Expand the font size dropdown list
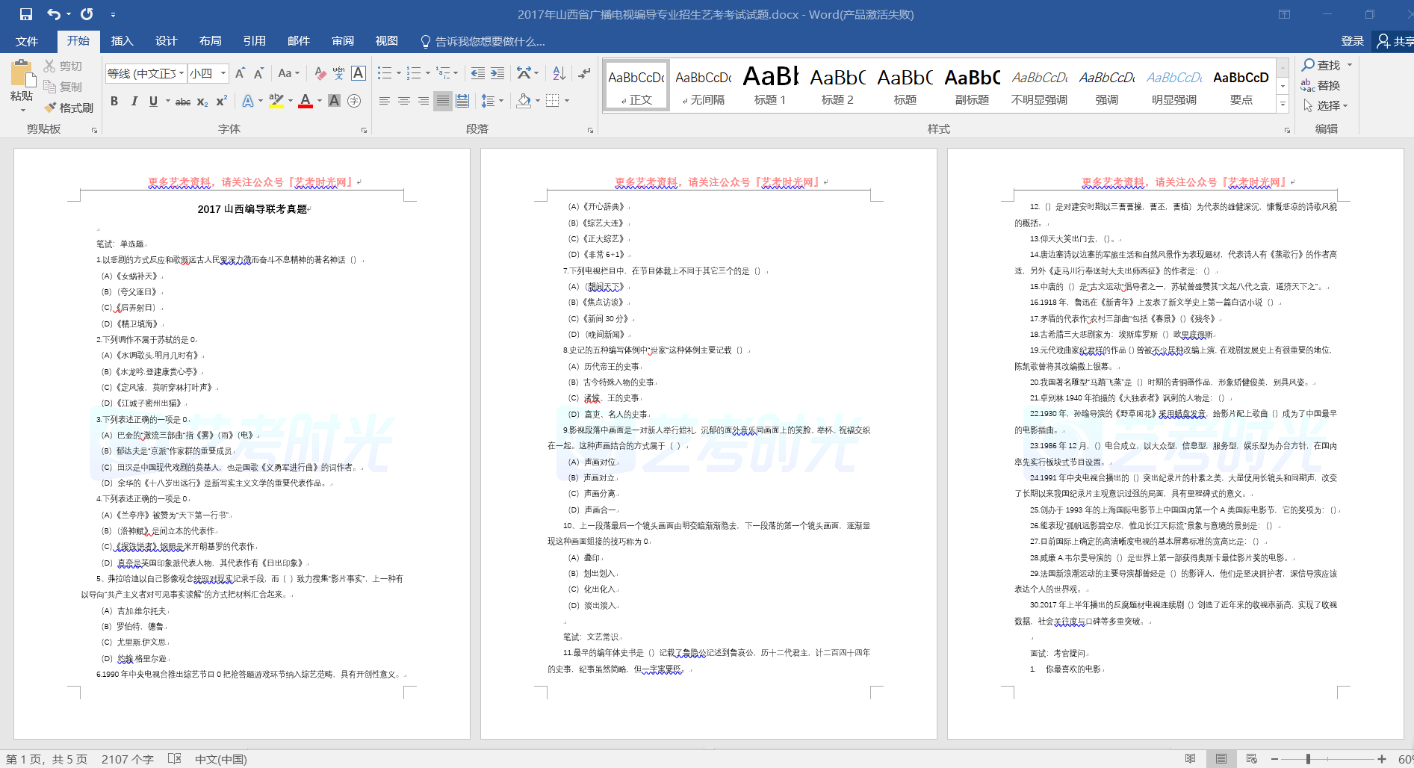This screenshot has width=1414, height=768. click(x=223, y=73)
